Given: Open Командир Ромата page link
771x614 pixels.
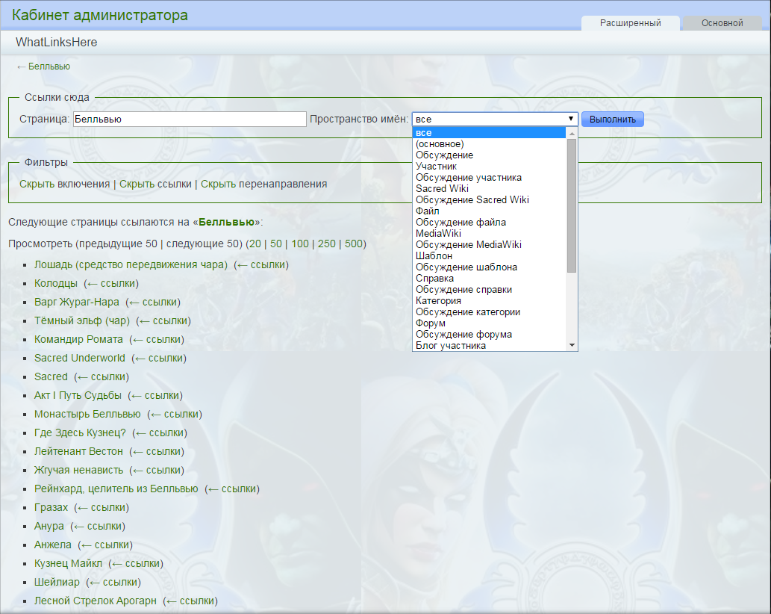Looking at the screenshot, I should (78, 339).
